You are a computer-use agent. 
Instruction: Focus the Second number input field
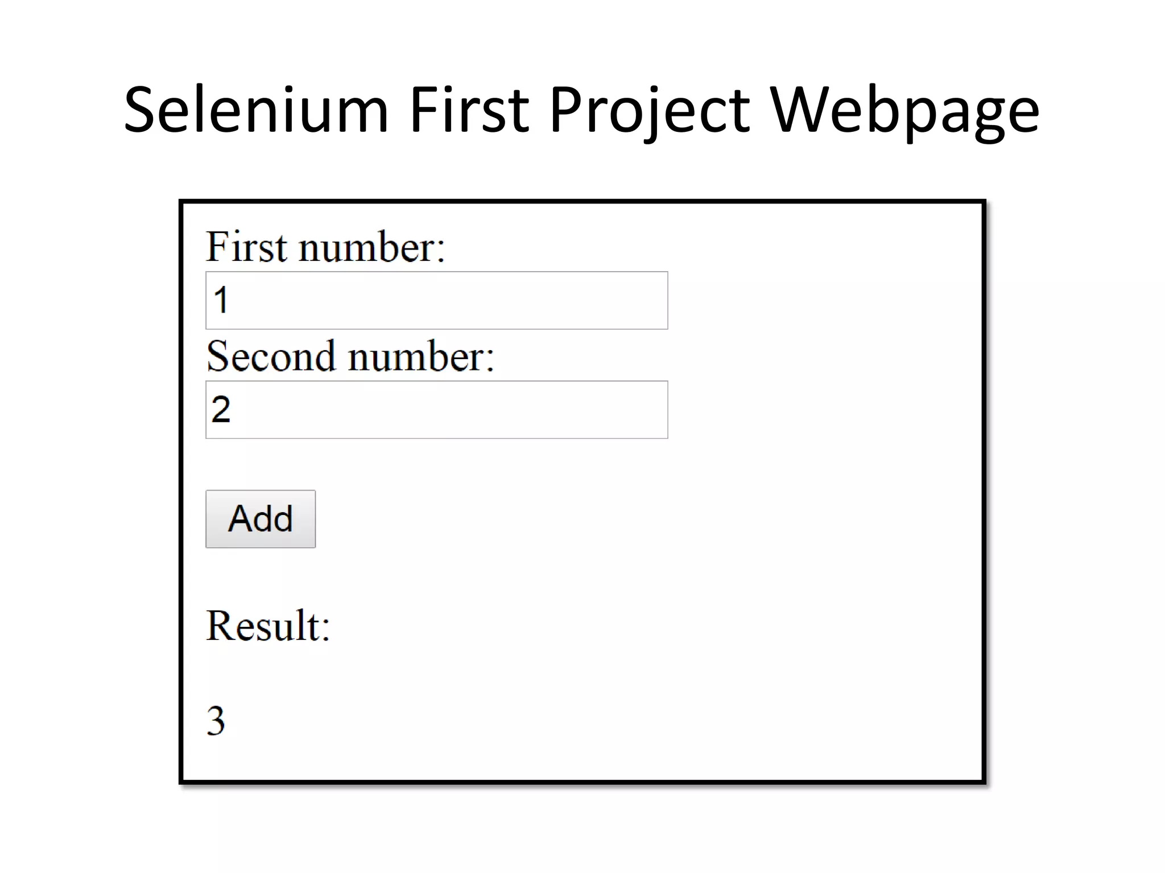click(436, 409)
